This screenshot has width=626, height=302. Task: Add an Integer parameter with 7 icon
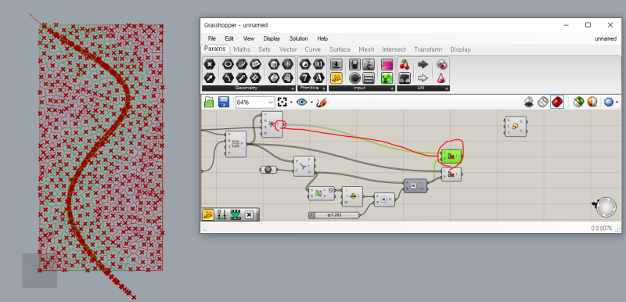(304, 77)
